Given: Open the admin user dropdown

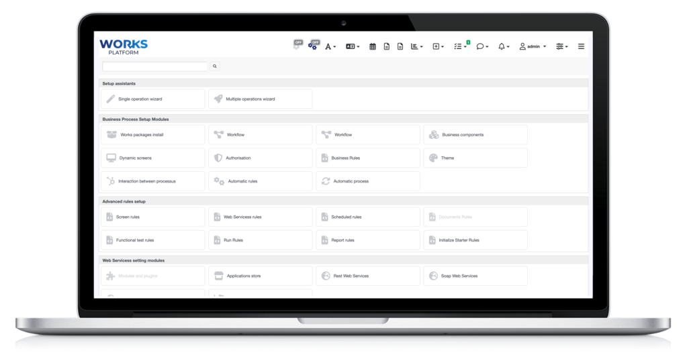Looking at the screenshot, I should pyautogui.click(x=533, y=46).
